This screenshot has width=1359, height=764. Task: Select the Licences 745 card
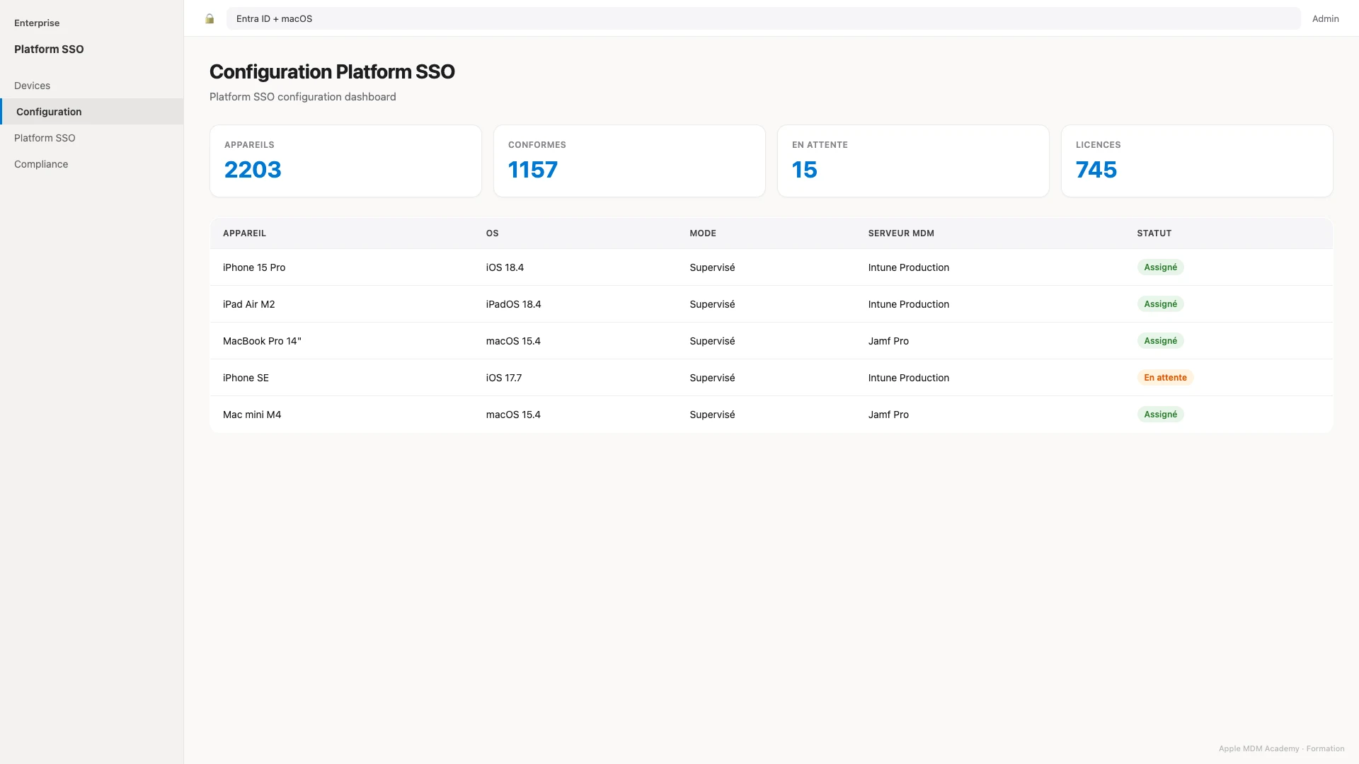click(x=1197, y=161)
